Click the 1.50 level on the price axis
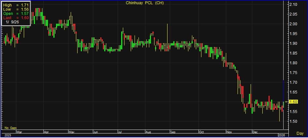Image resolution: width=308 pixels, height=138 pixels. (x=294, y=121)
